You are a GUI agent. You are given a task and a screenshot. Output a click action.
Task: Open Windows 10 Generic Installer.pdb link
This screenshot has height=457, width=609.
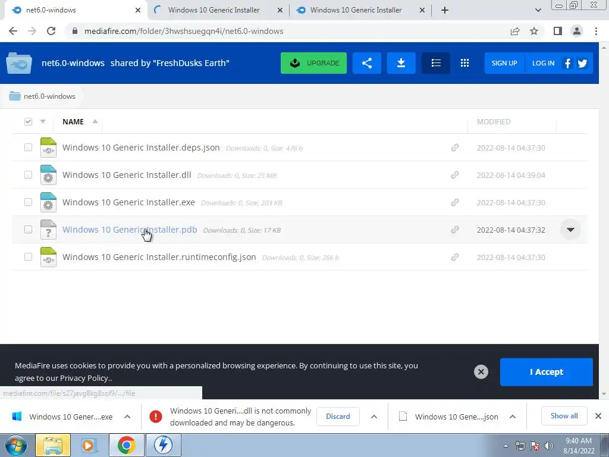(x=130, y=229)
